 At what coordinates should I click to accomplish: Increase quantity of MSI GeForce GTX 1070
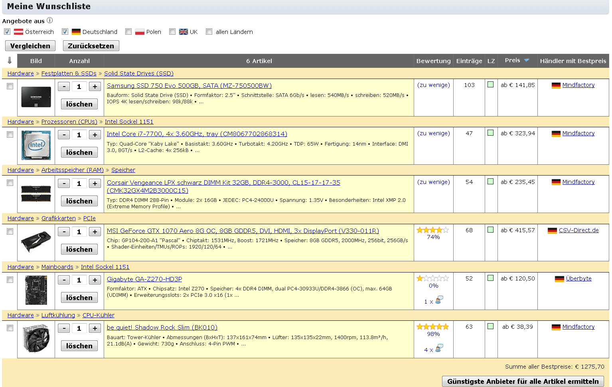click(x=95, y=231)
